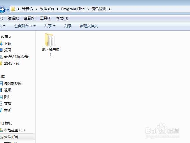Open the 编辑(E) menu

click(13, 18)
